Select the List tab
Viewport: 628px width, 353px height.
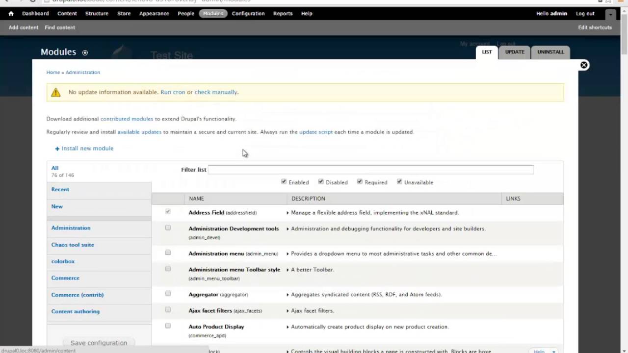coord(487,52)
